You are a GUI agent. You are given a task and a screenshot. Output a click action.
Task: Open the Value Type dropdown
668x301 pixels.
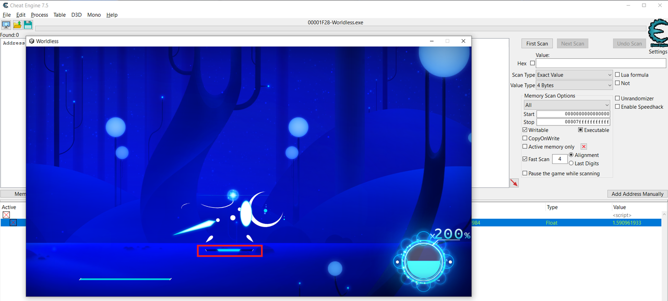(x=574, y=85)
